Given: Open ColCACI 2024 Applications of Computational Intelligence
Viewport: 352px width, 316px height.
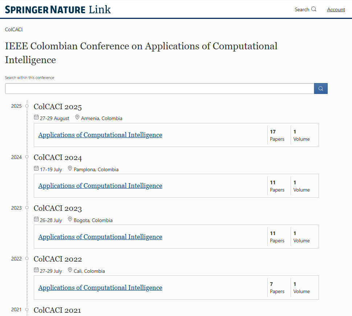Looking at the screenshot, I should 100,186.
